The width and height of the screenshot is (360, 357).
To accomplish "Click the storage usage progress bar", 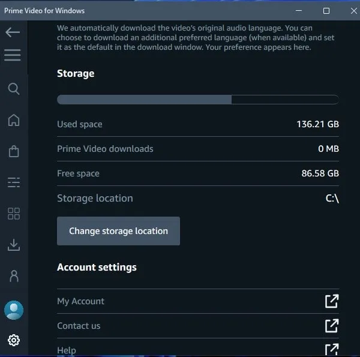I will tap(198, 100).
